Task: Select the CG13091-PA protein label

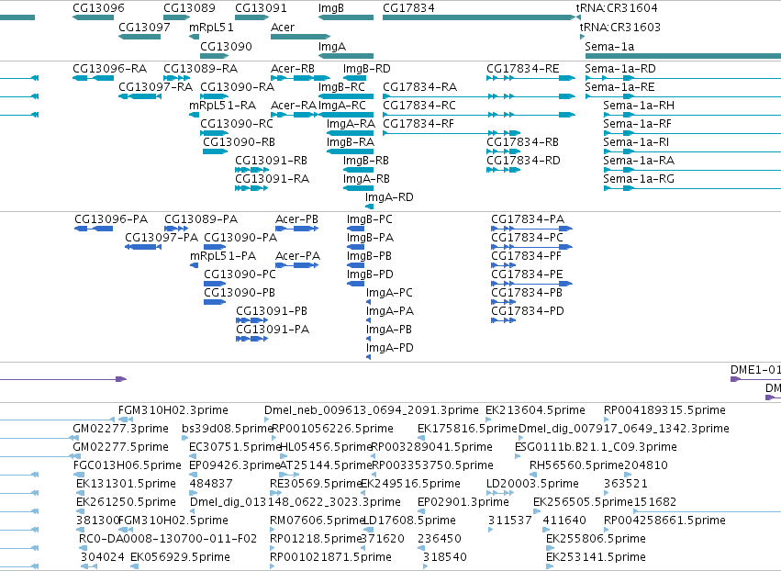Action: pos(273,330)
